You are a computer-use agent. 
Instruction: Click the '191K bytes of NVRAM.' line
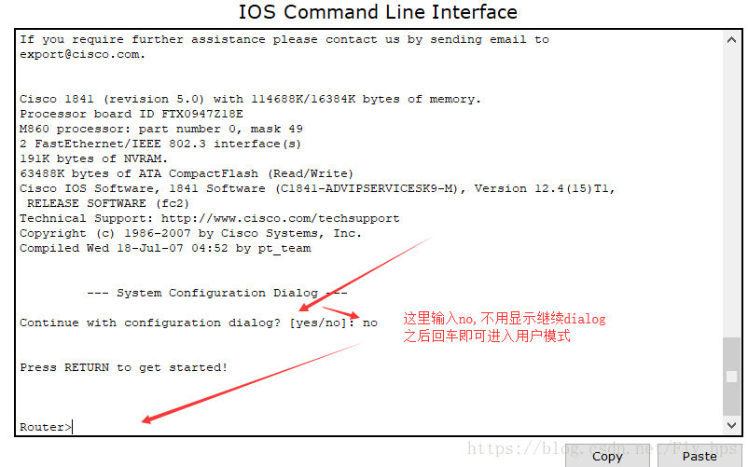click(x=93, y=158)
